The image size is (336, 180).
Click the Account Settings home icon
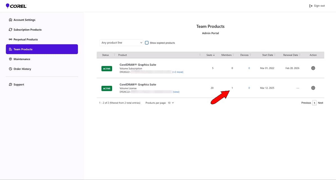[x=10, y=20]
